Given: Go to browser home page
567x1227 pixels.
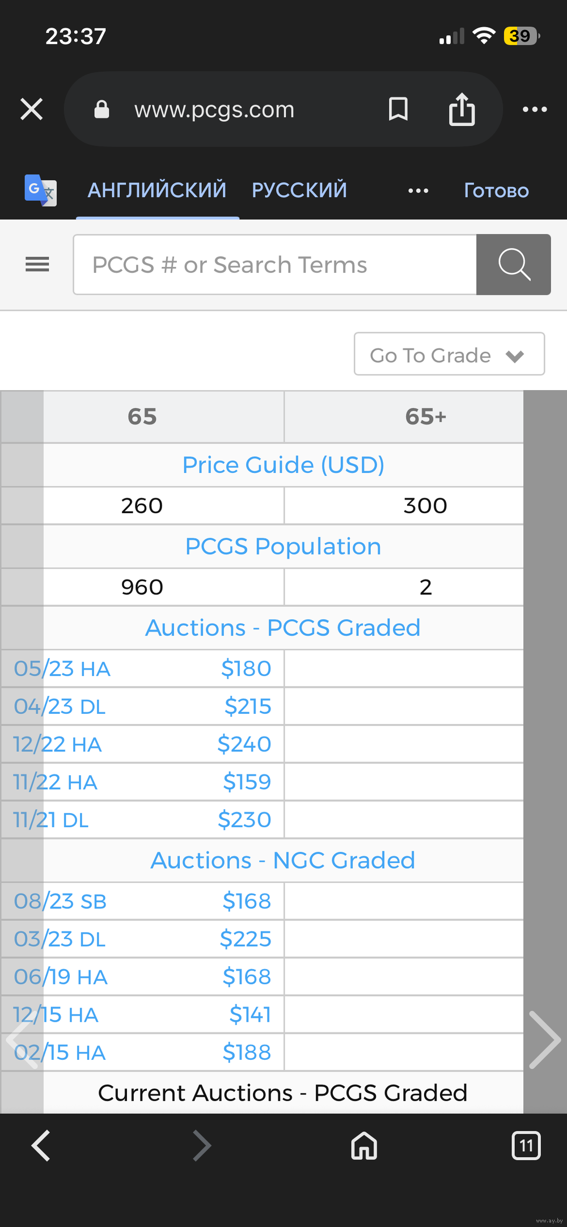Looking at the screenshot, I should (364, 1145).
